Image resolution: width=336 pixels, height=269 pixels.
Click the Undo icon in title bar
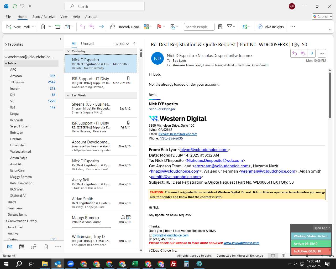(x=22, y=6)
